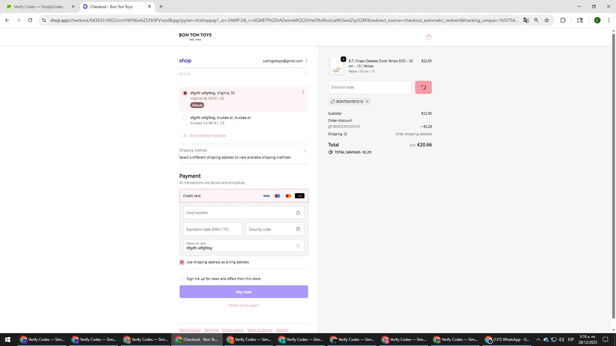616x346 pixels.
Task: Switch to Verify Codes SimplyCodes tab
Action: click(x=39, y=7)
